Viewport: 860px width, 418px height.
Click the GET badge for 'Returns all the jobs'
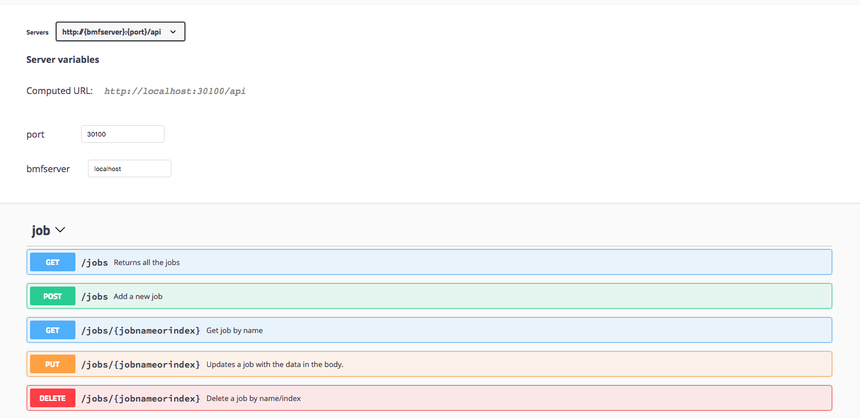tap(53, 262)
